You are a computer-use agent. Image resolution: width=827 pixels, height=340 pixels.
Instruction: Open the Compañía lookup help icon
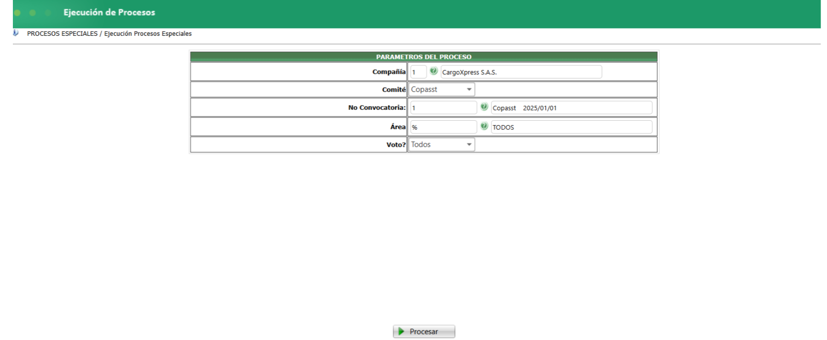click(433, 71)
